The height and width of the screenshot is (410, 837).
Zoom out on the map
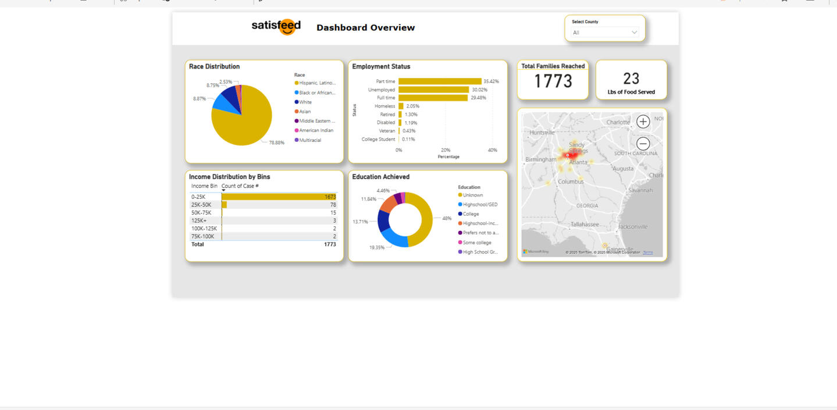click(x=643, y=144)
